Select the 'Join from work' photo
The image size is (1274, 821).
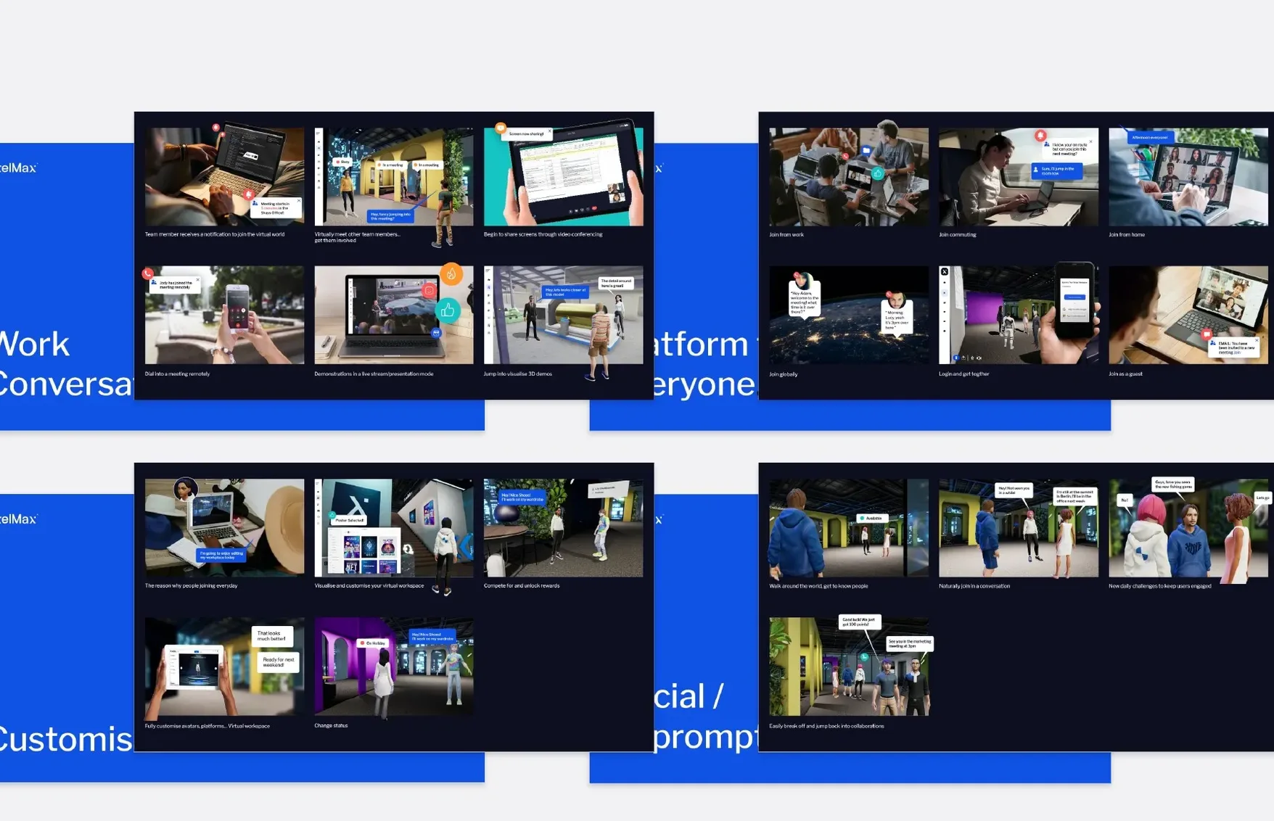point(849,177)
